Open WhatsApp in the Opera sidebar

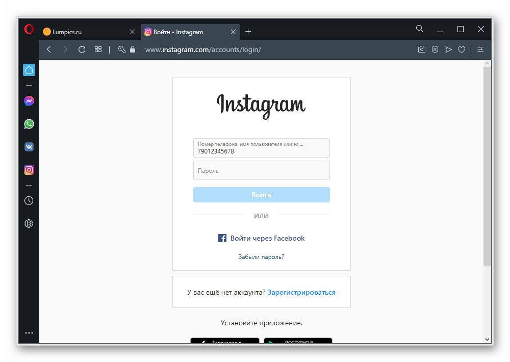(29, 124)
